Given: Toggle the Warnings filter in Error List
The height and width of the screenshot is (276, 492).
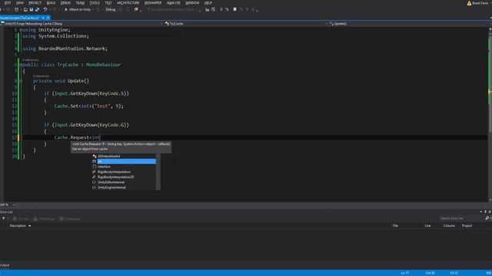Looking at the screenshot, I should (45, 219).
